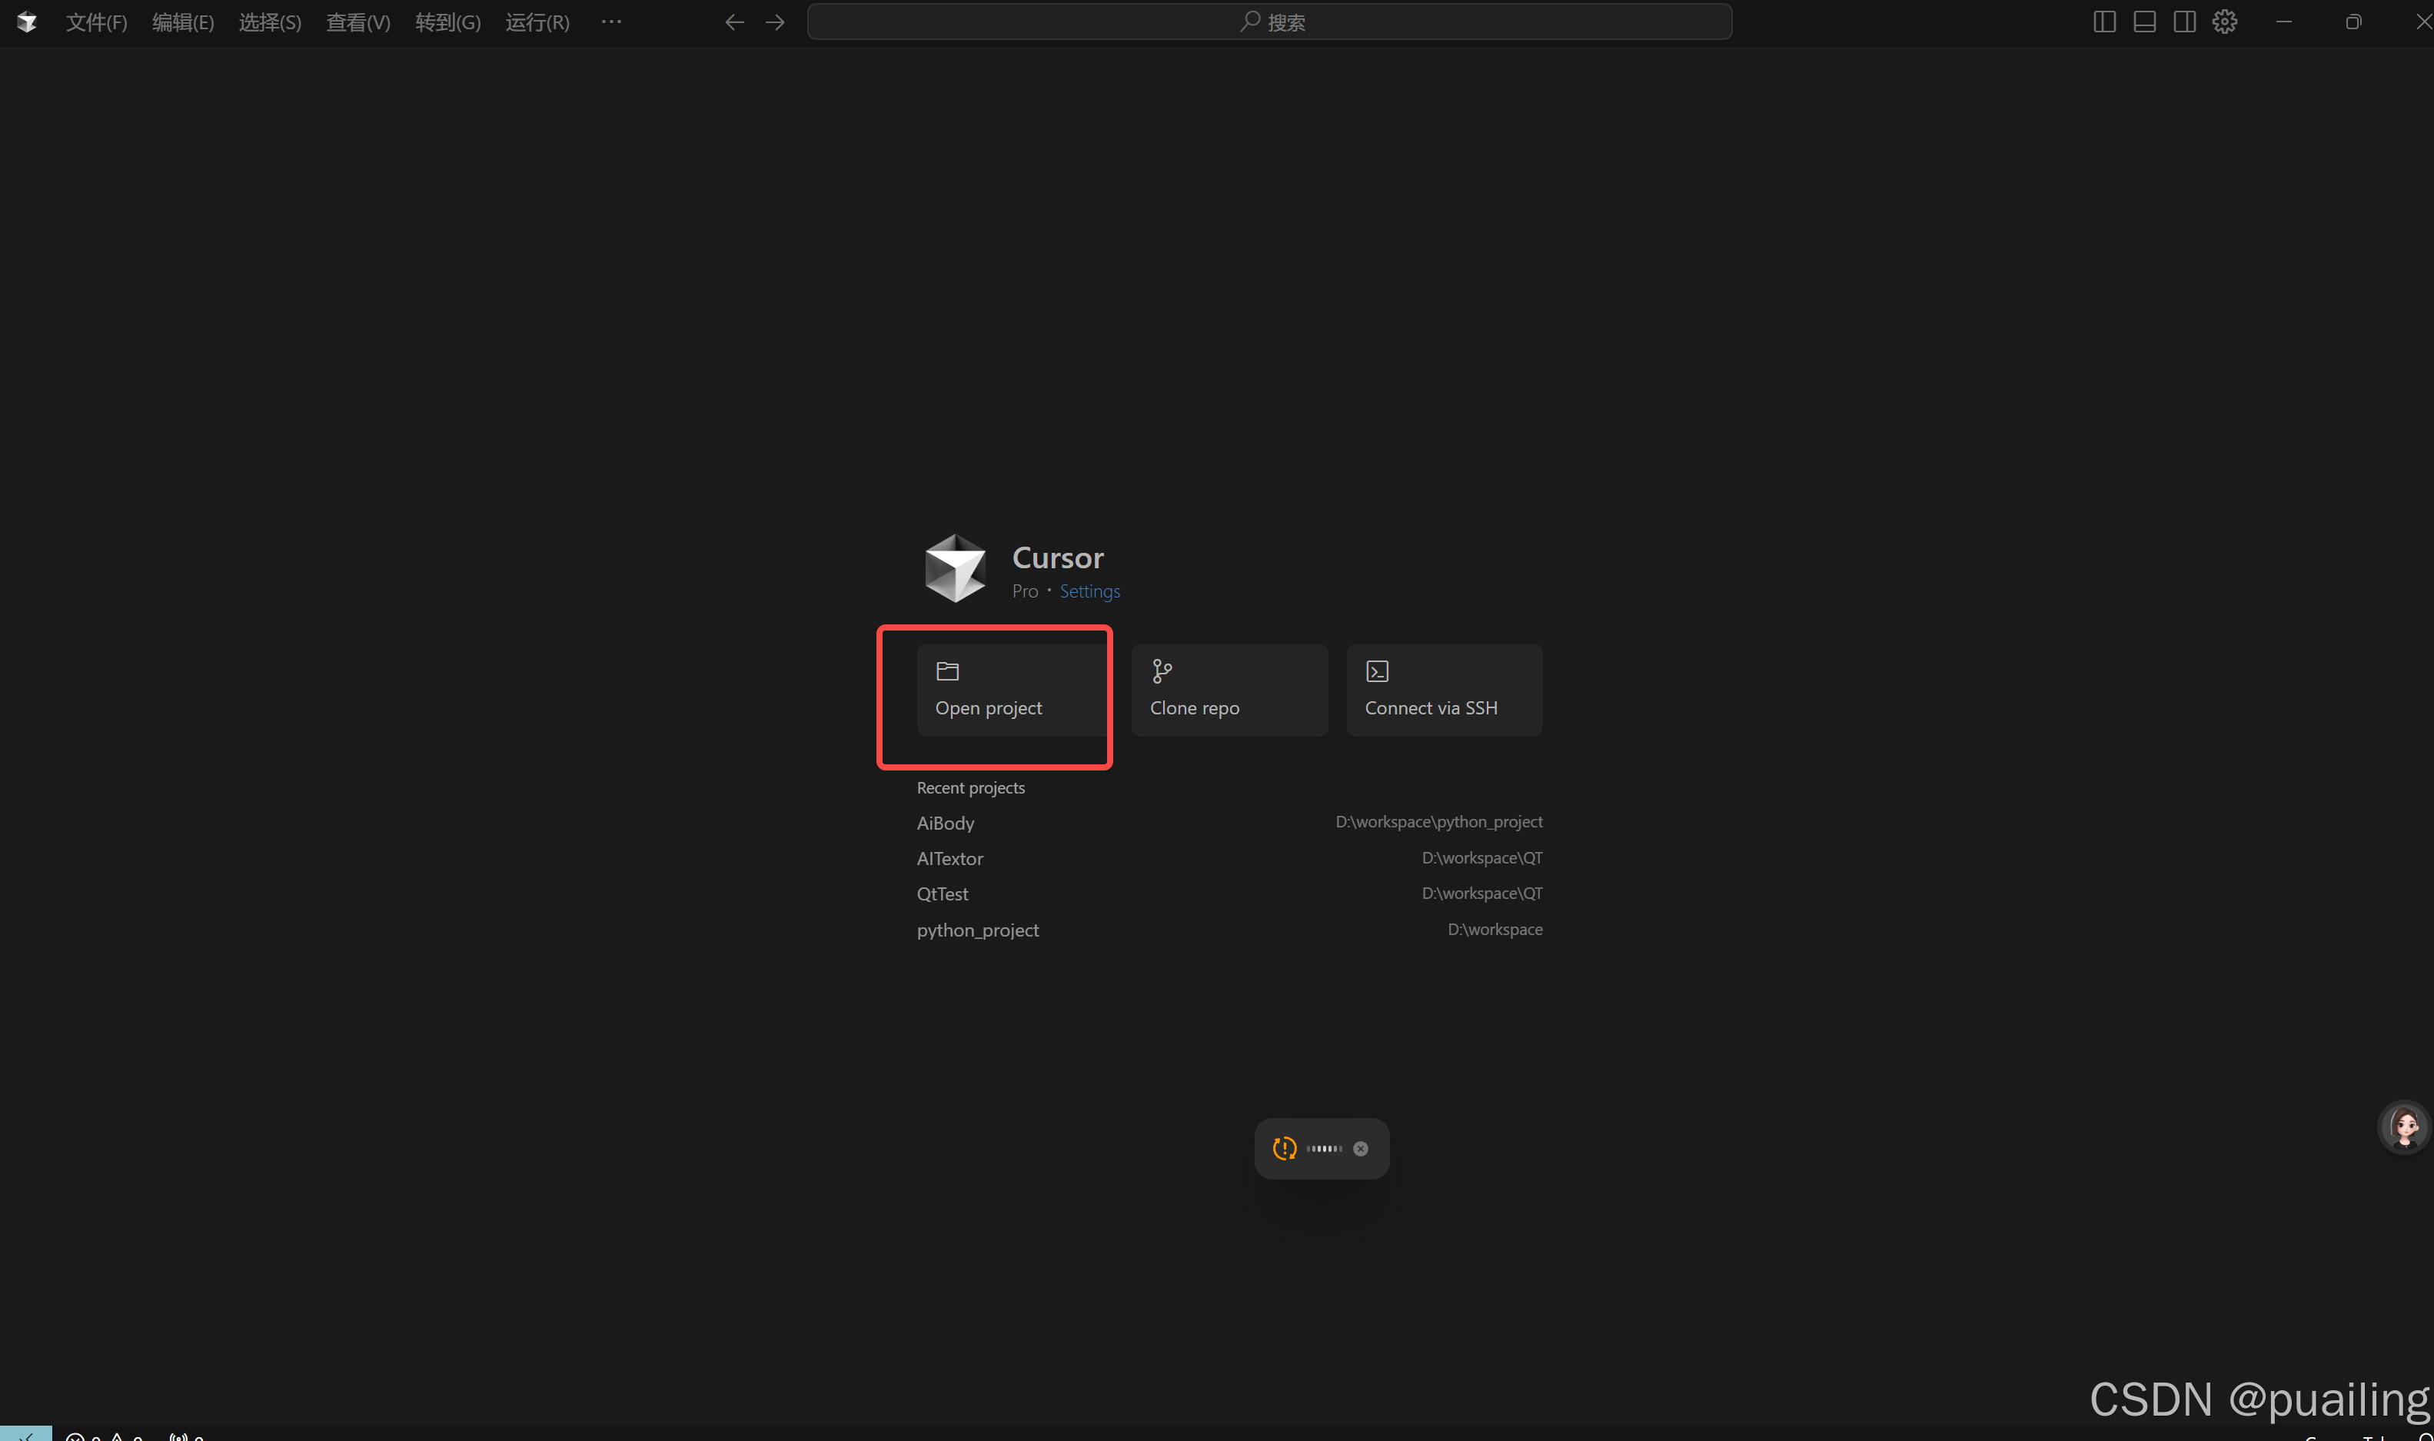
Task: Open the 运行(R) menu
Action: click(x=537, y=22)
